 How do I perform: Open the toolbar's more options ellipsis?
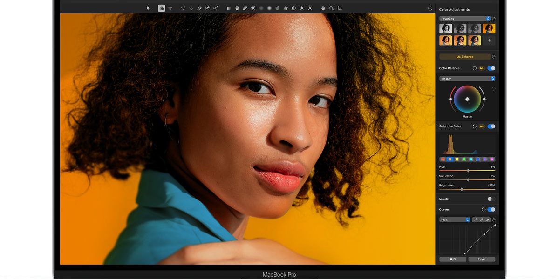[430, 8]
